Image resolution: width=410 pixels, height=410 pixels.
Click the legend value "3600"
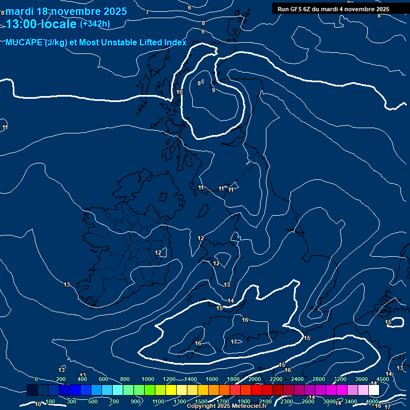[x=361, y=379]
